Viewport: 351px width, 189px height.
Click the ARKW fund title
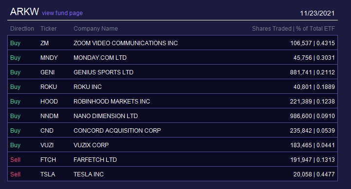click(24, 12)
